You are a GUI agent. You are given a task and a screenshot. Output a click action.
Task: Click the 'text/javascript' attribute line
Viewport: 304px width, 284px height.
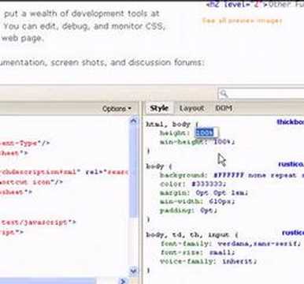39,222
